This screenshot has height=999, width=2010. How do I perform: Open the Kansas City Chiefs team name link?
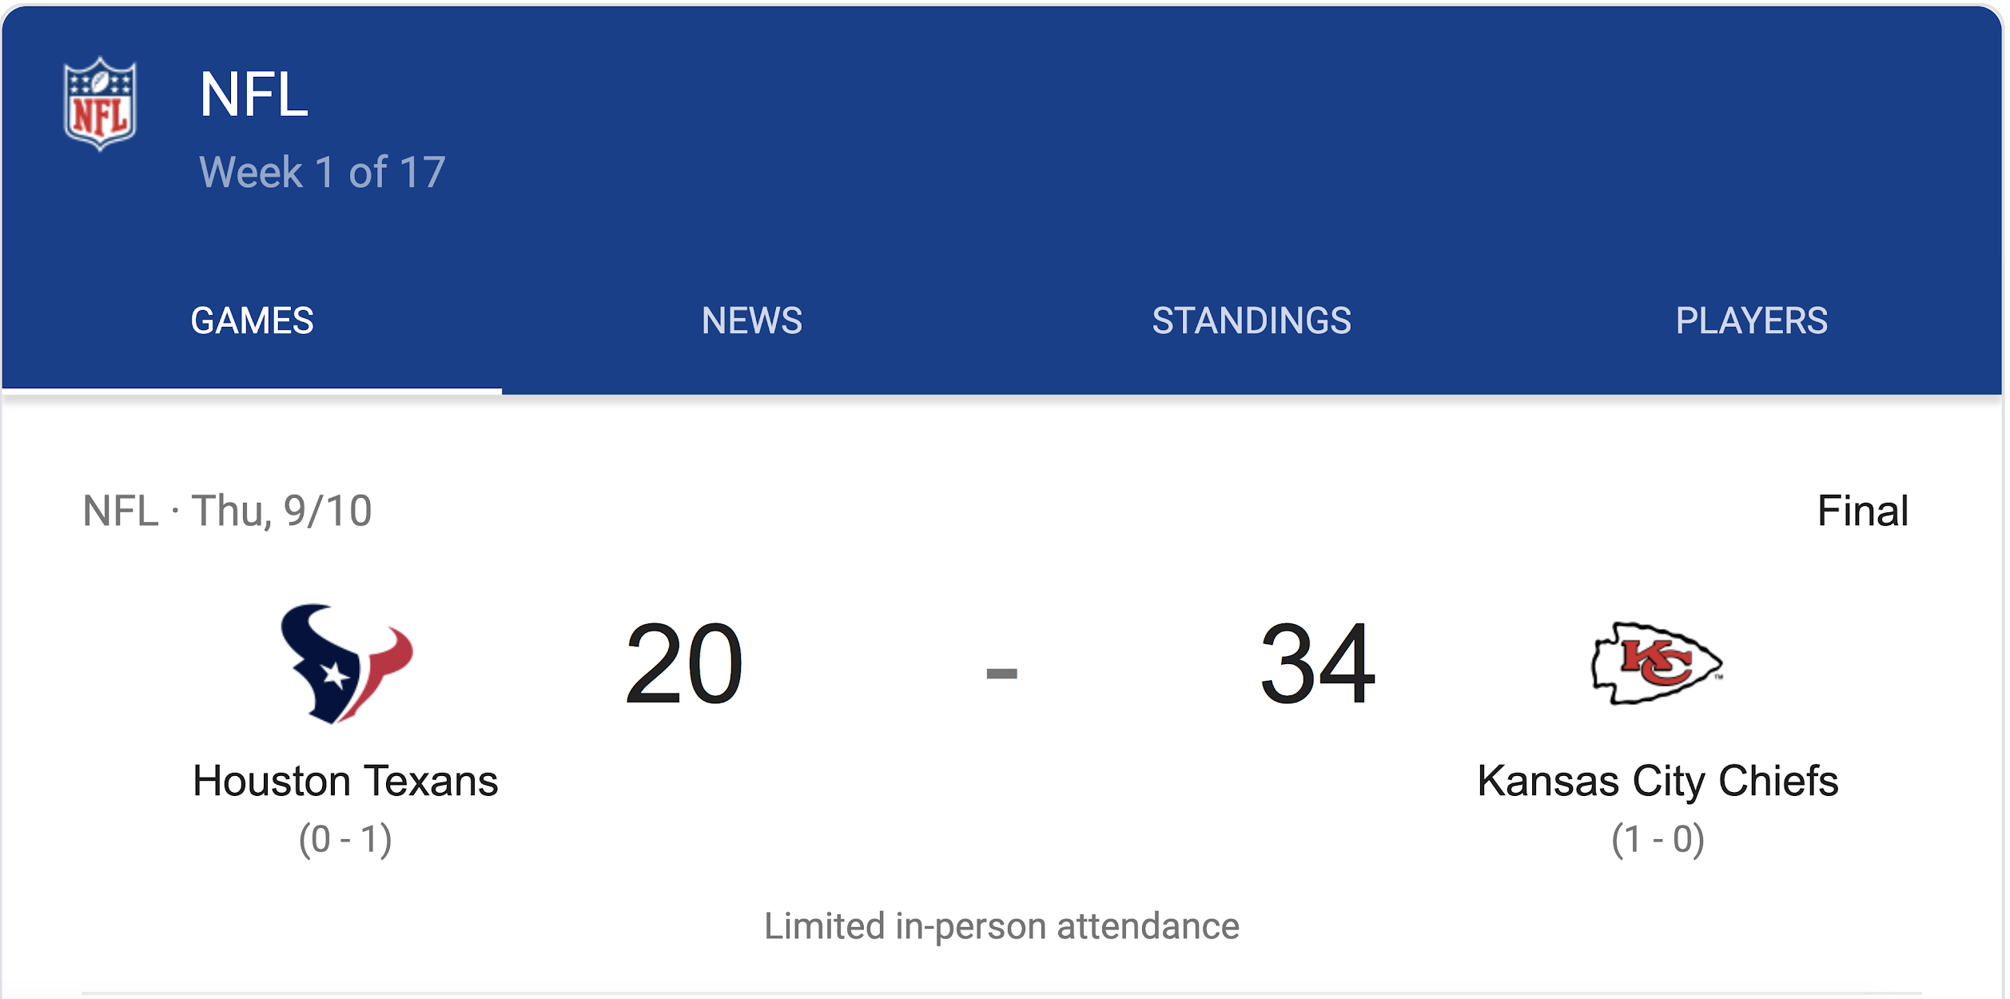click(x=1657, y=781)
